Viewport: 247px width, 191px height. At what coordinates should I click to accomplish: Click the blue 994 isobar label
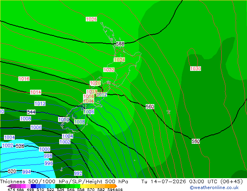pyautogui.click(x=26, y=172)
